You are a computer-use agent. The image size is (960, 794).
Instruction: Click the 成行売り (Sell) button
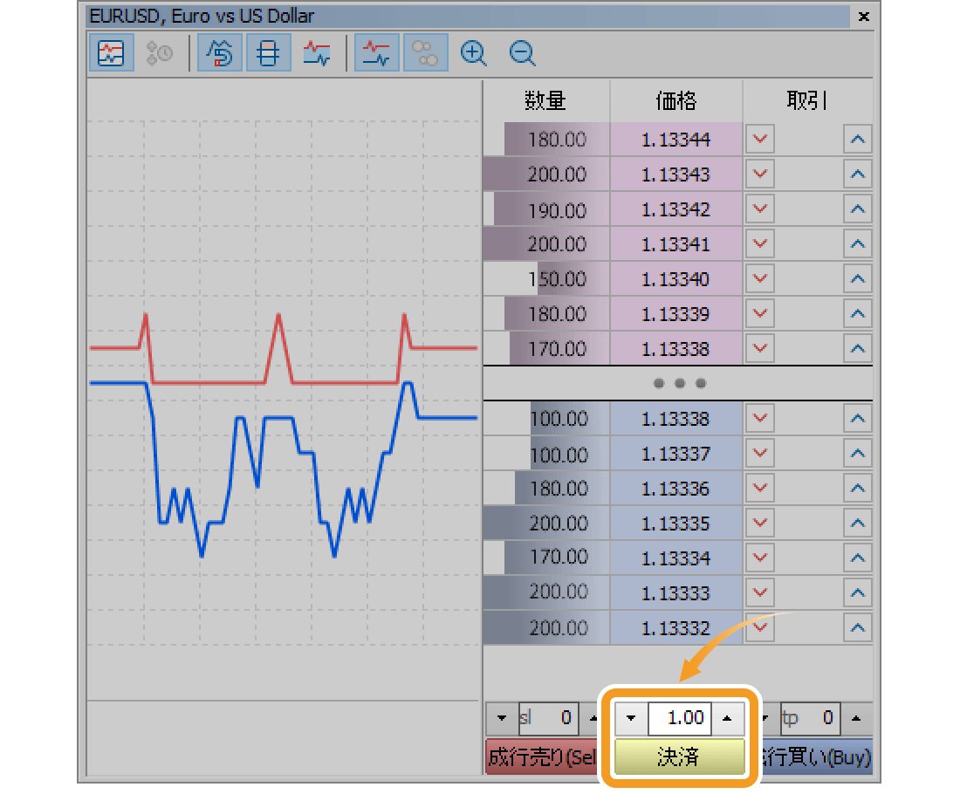[542, 757]
